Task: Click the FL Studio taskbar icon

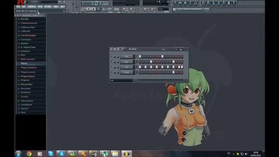Action: 126,154
